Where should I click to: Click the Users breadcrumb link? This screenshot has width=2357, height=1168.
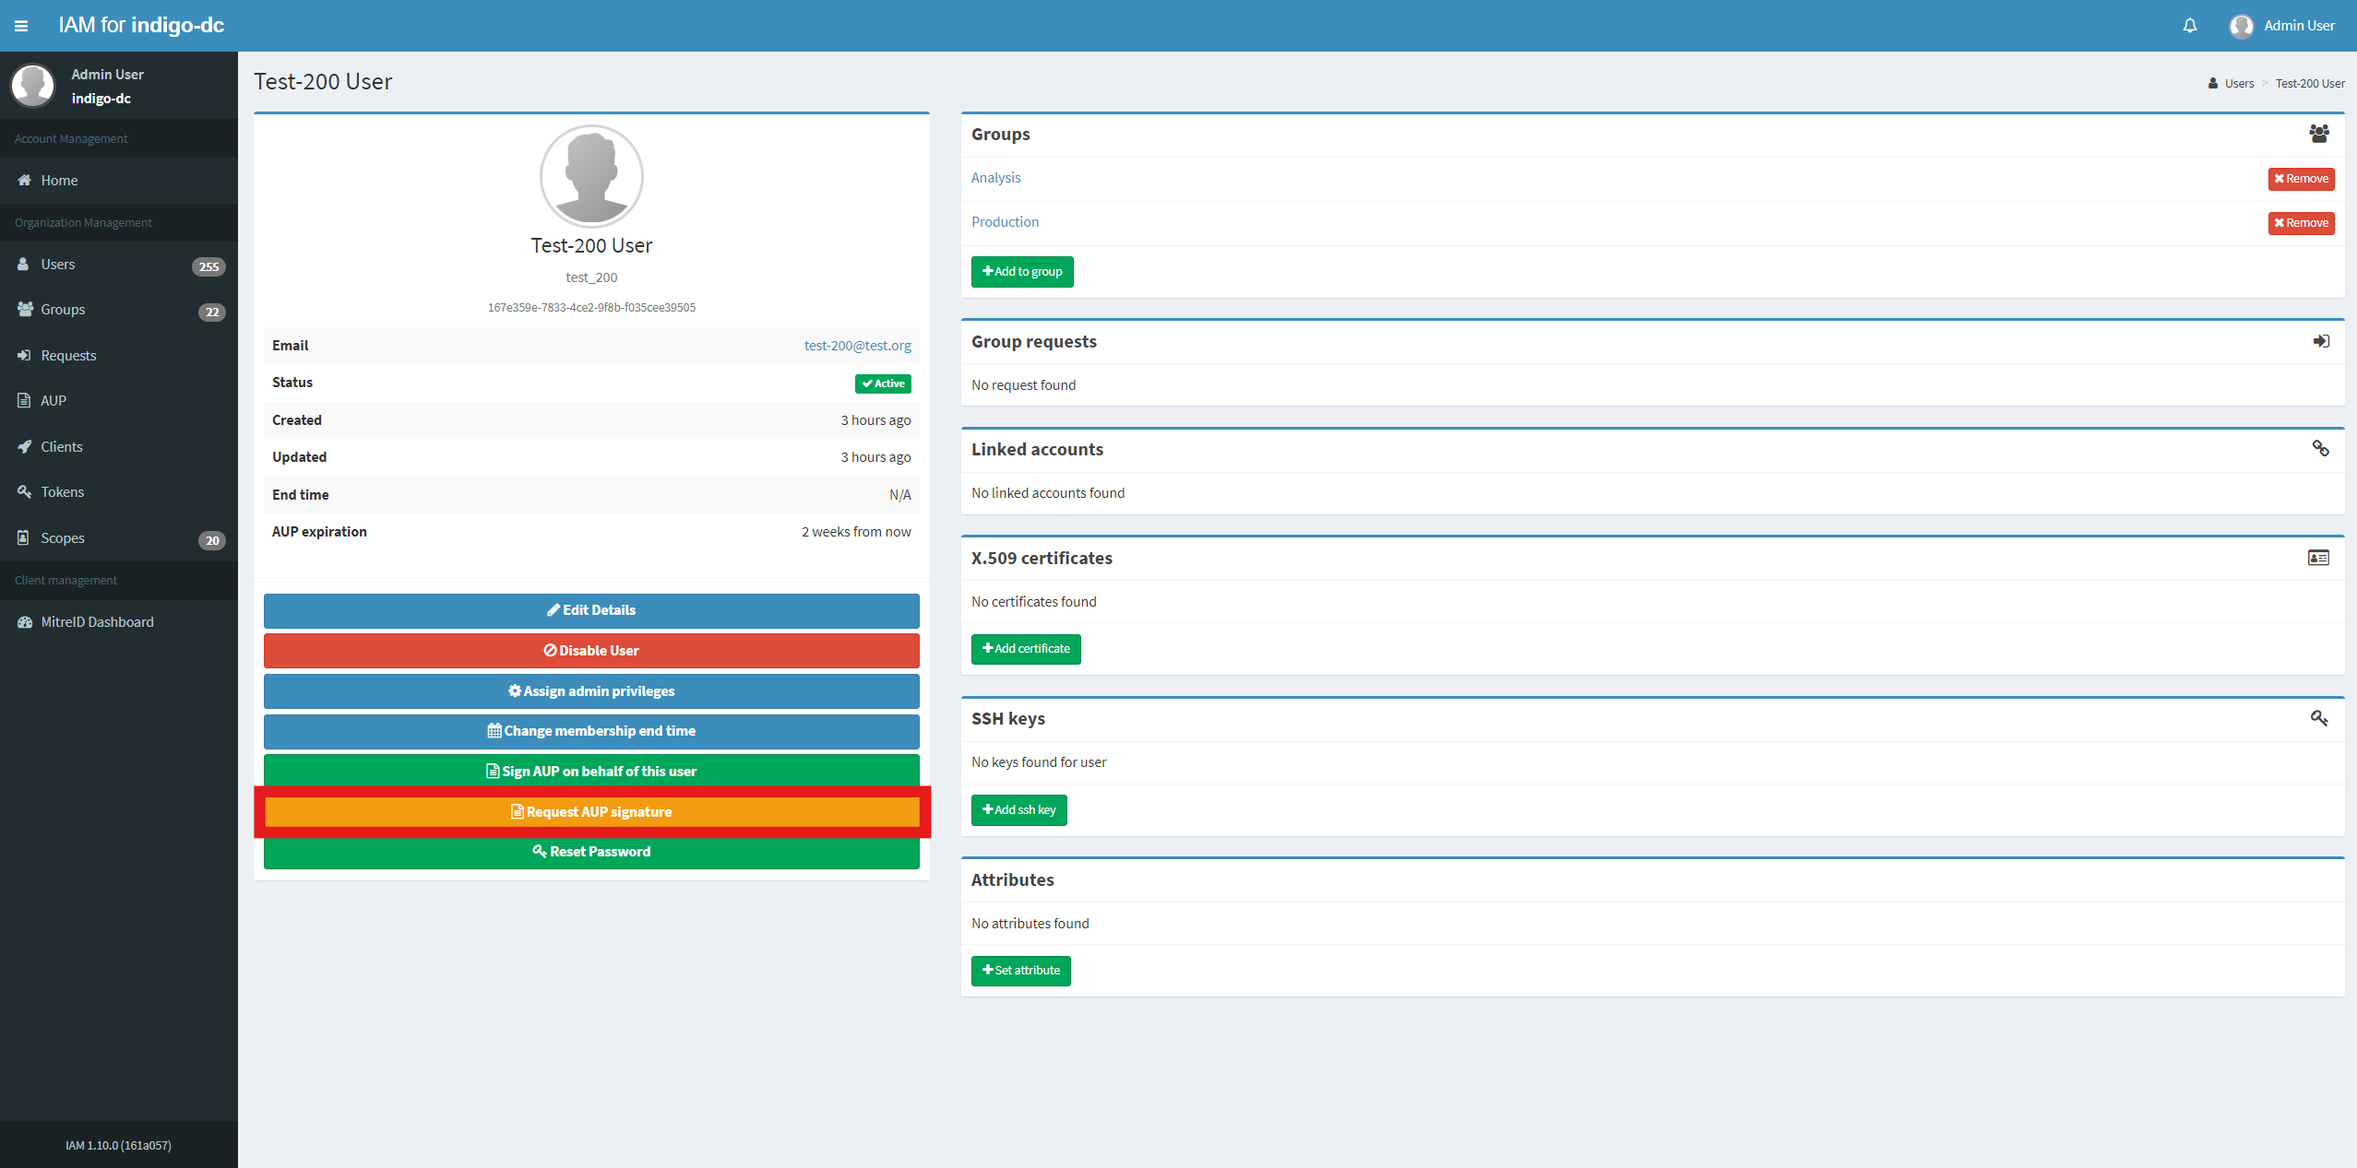pos(2238,84)
